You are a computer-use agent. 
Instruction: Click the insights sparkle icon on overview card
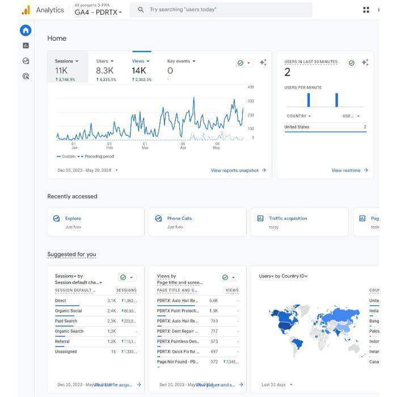pyautogui.click(x=263, y=63)
